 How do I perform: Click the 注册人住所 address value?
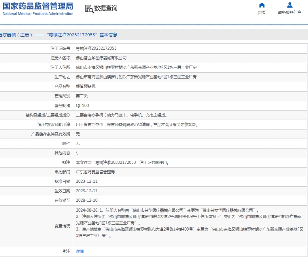[136, 67]
